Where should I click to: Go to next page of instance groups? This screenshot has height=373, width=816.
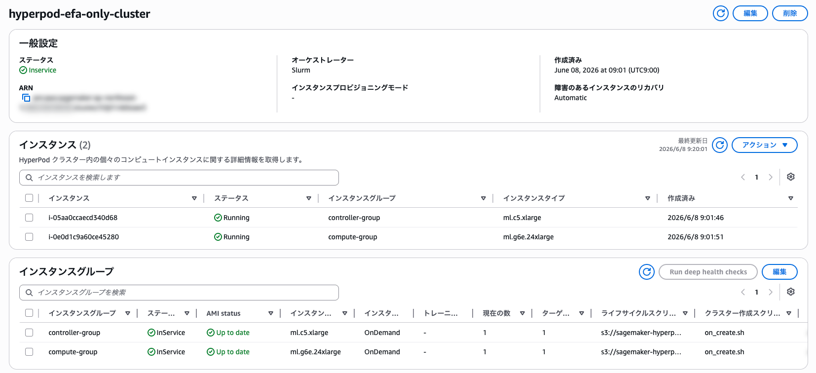pyautogui.click(x=770, y=292)
